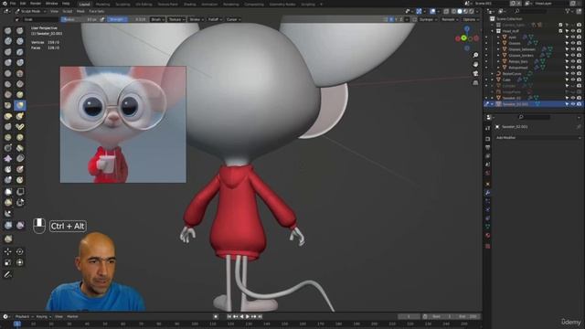
Task: Open the sculpt Options popover
Action: pyautogui.click(x=471, y=19)
